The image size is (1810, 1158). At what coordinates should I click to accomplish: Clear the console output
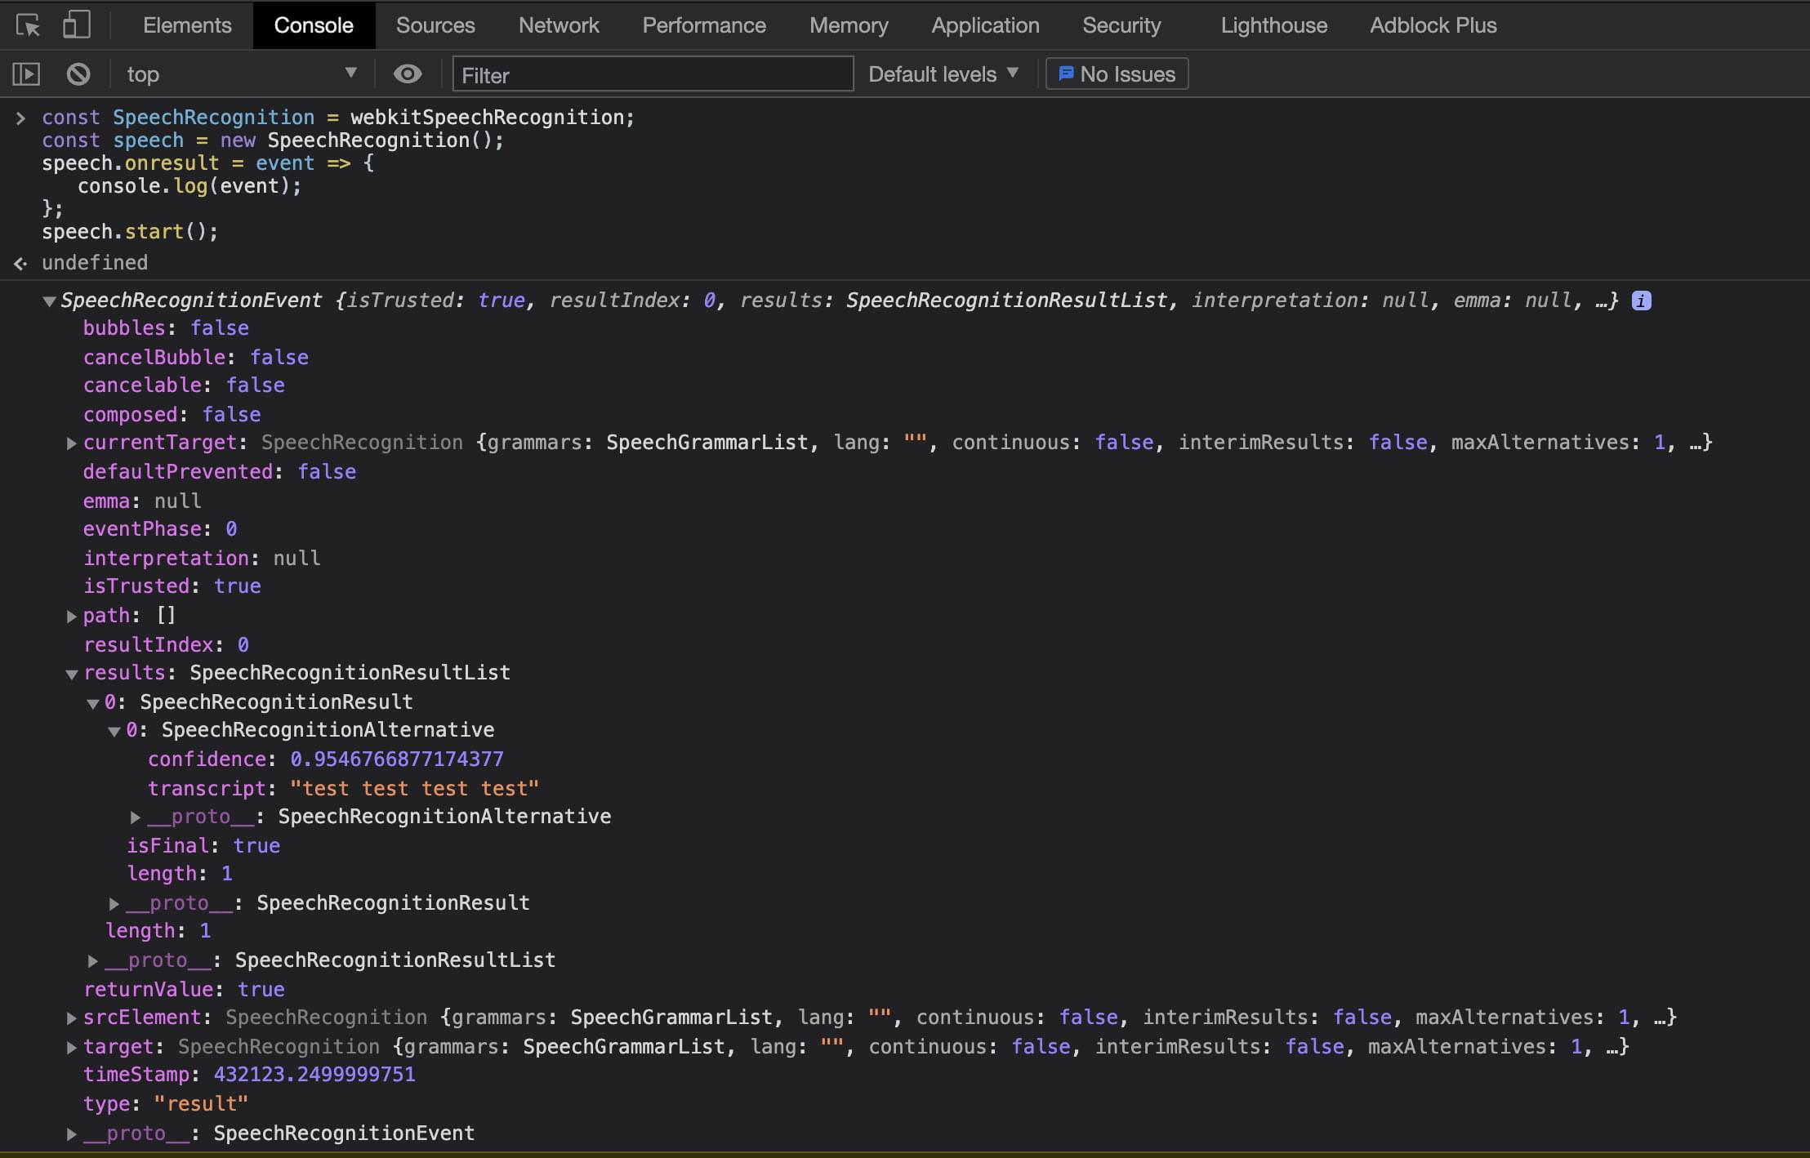(x=78, y=73)
